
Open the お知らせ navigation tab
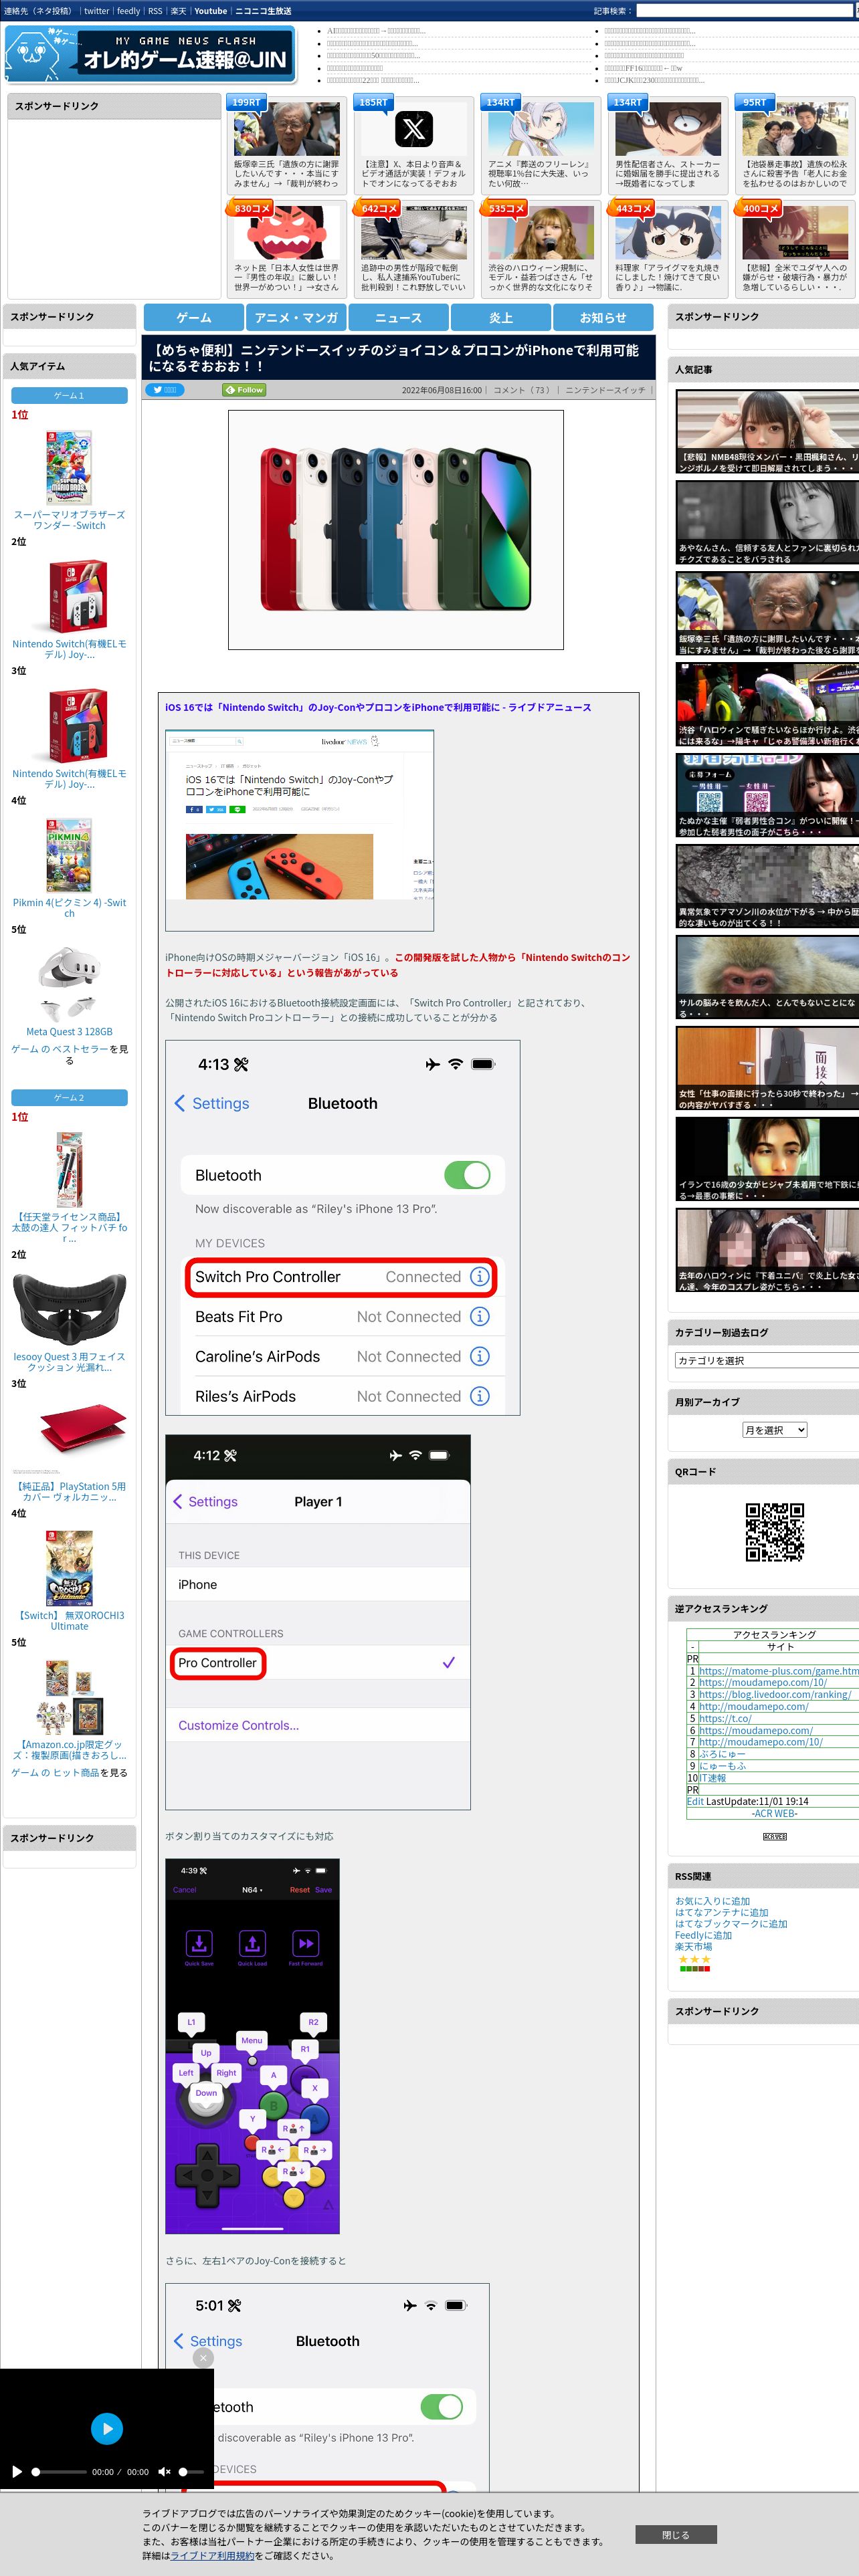click(x=603, y=317)
